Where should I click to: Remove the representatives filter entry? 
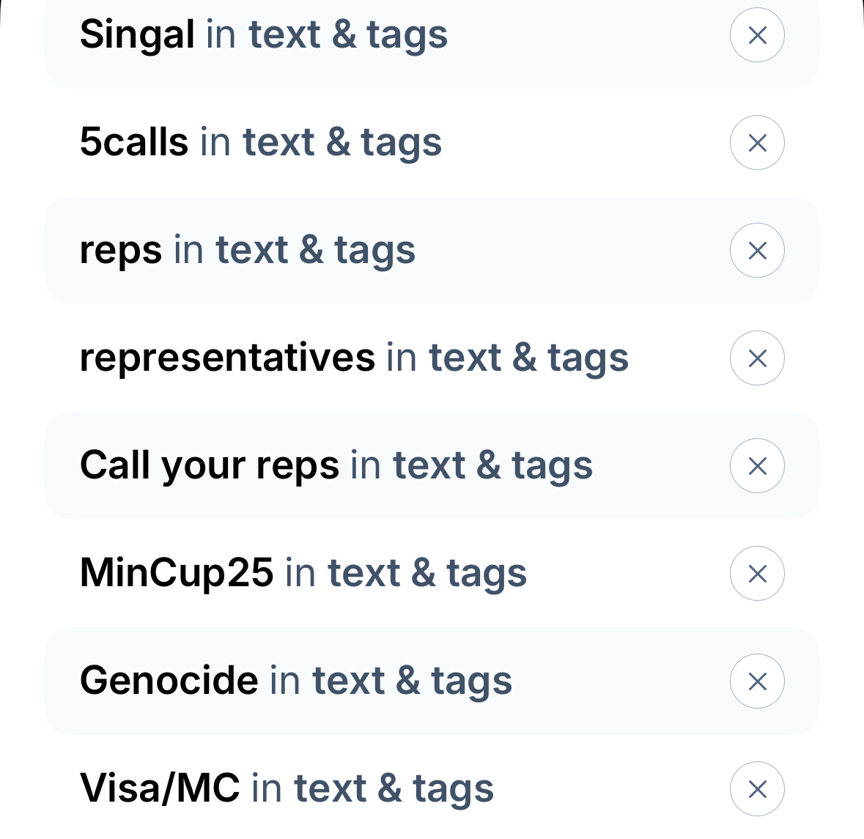757,358
